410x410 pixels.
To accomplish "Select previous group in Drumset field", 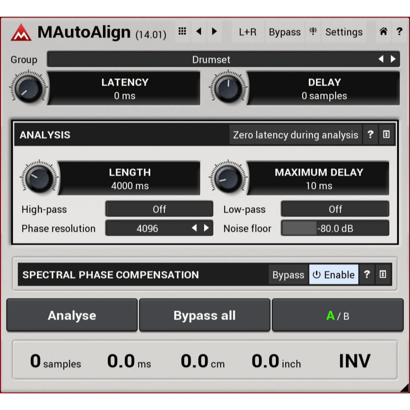I will (x=381, y=59).
